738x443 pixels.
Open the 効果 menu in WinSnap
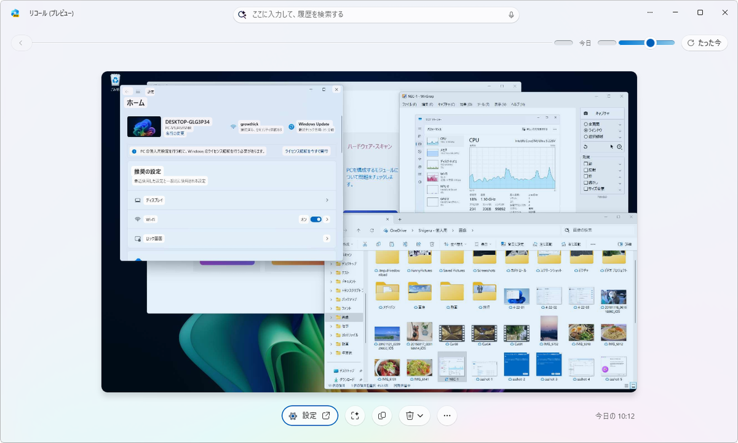(466, 104)
